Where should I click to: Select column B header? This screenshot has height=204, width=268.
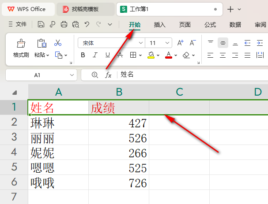(119, 92)
